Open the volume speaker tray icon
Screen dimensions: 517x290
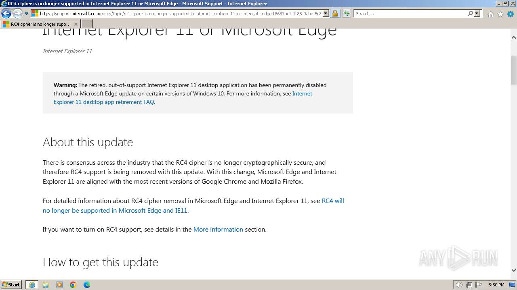pyautogui.click(x=459, y=285)
